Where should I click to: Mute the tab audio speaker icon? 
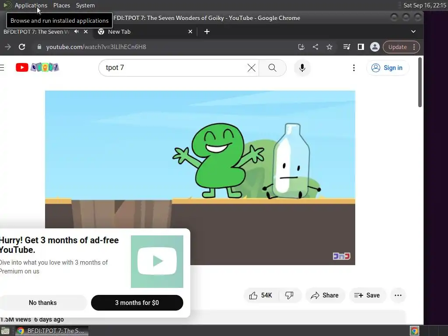click(x=76, y=31)
